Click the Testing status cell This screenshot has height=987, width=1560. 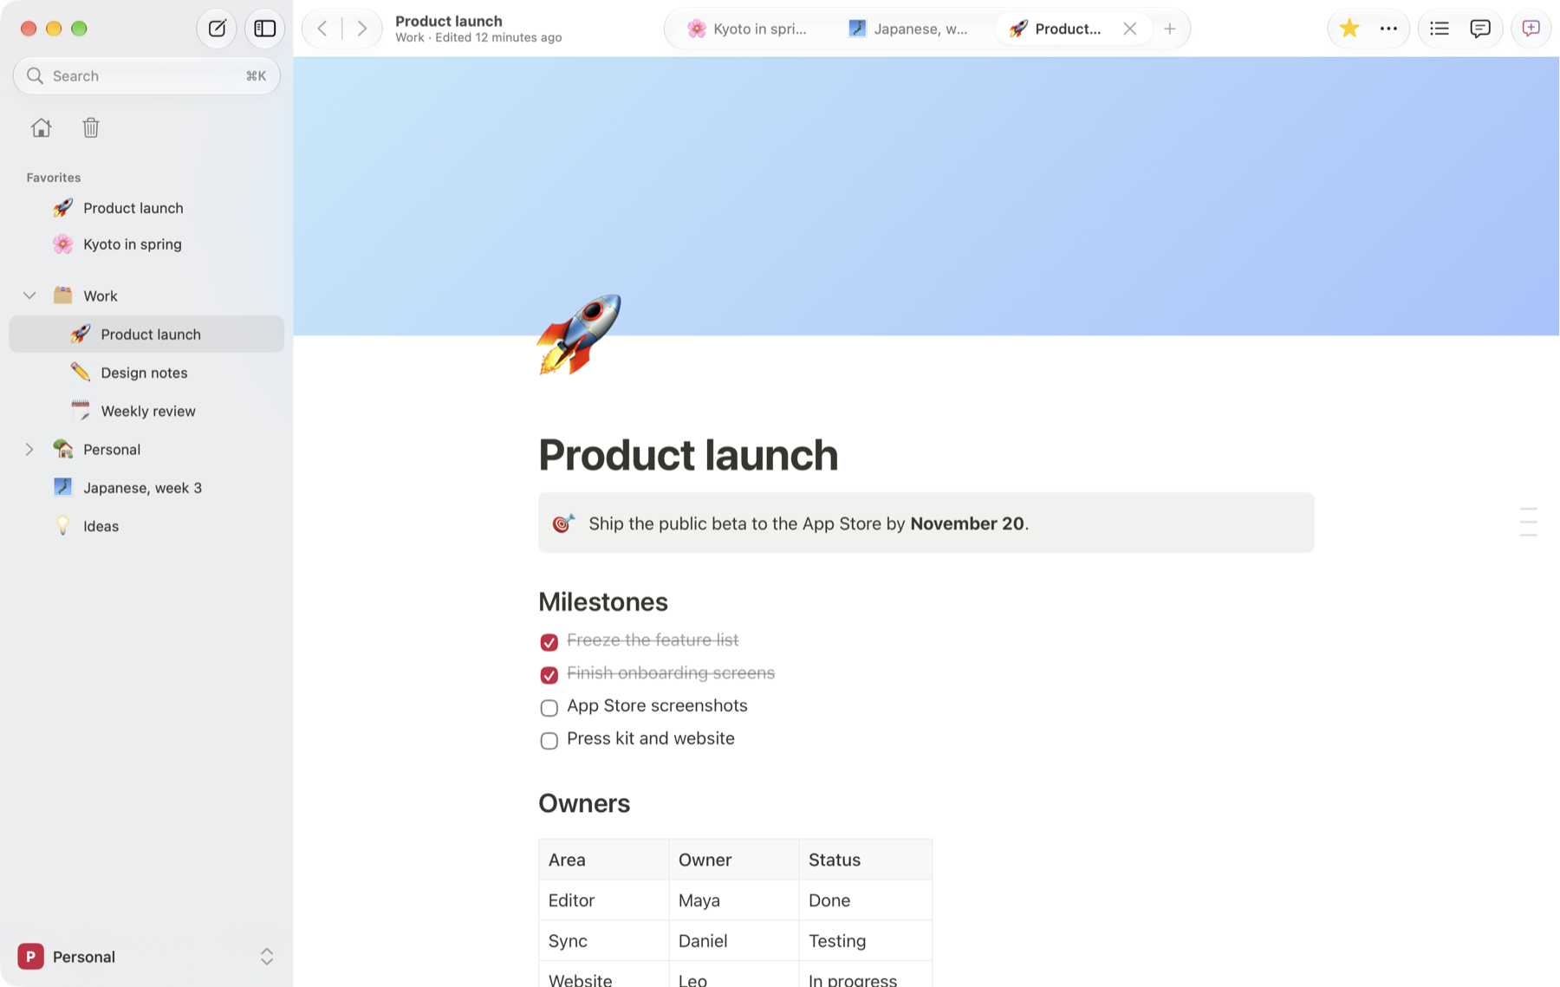coord(865,941)
